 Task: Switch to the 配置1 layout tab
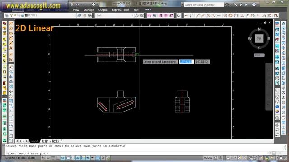[x=45, y=141]
